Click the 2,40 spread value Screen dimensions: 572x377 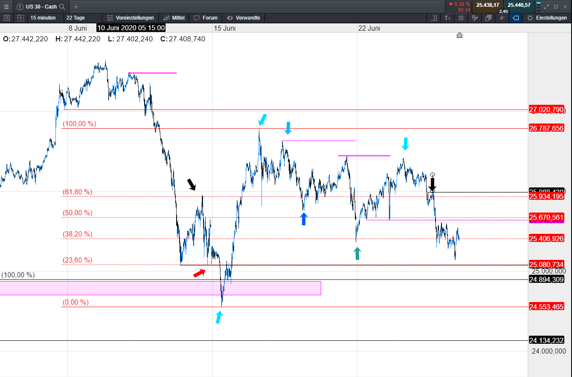point(503,11)
